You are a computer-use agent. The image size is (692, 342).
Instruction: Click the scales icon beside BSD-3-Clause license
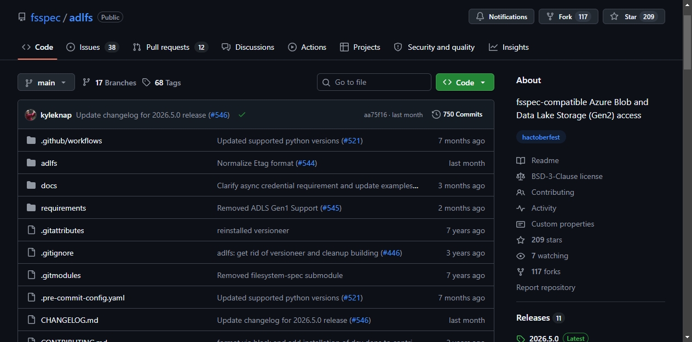[x=521, y=176]
